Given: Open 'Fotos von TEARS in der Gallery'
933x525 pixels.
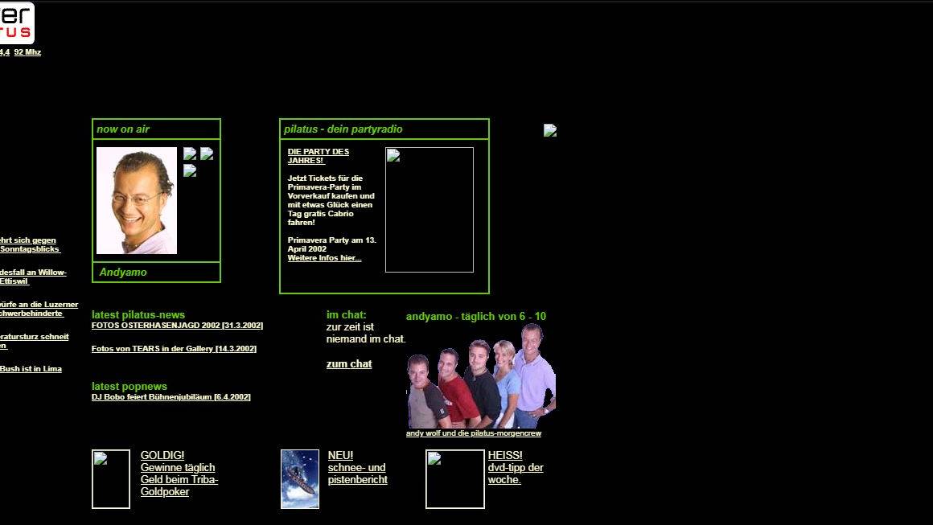Looking at the screenshot, I should click(x=174, y=348).
